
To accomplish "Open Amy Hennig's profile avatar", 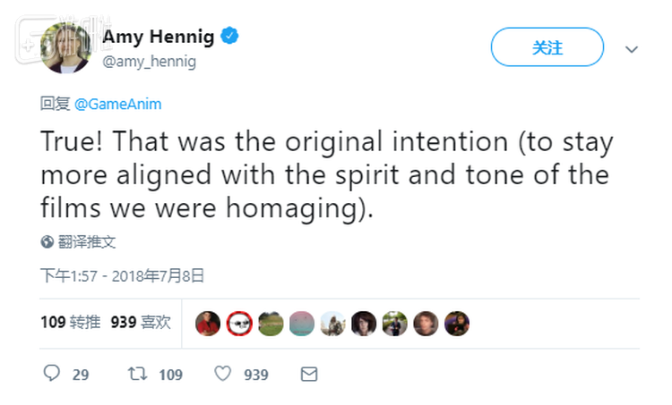I will tap(65, 48).
